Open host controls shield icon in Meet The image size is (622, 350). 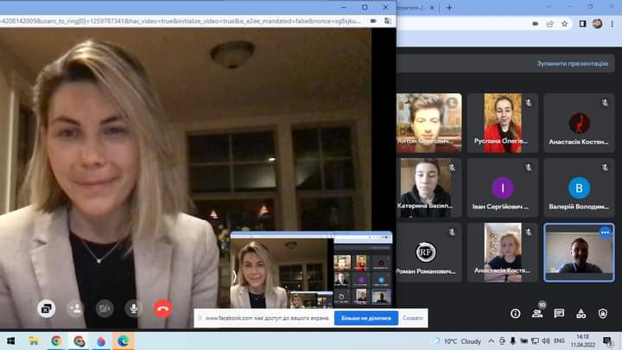click(603, 313)
